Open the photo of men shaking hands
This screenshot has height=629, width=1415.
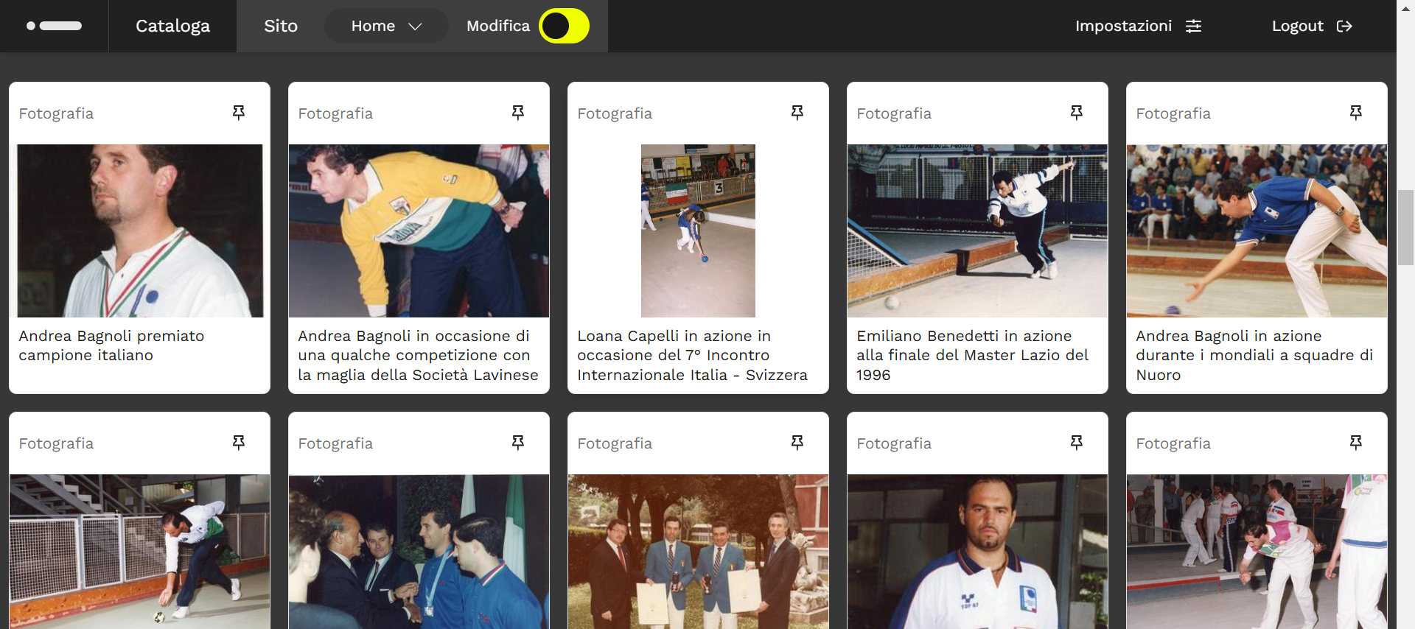click(x=419, y=552)
